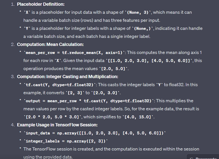
Task: Click the Y placeholder code in second bullet
Action: pyautogui.click(x=27, y=28)
